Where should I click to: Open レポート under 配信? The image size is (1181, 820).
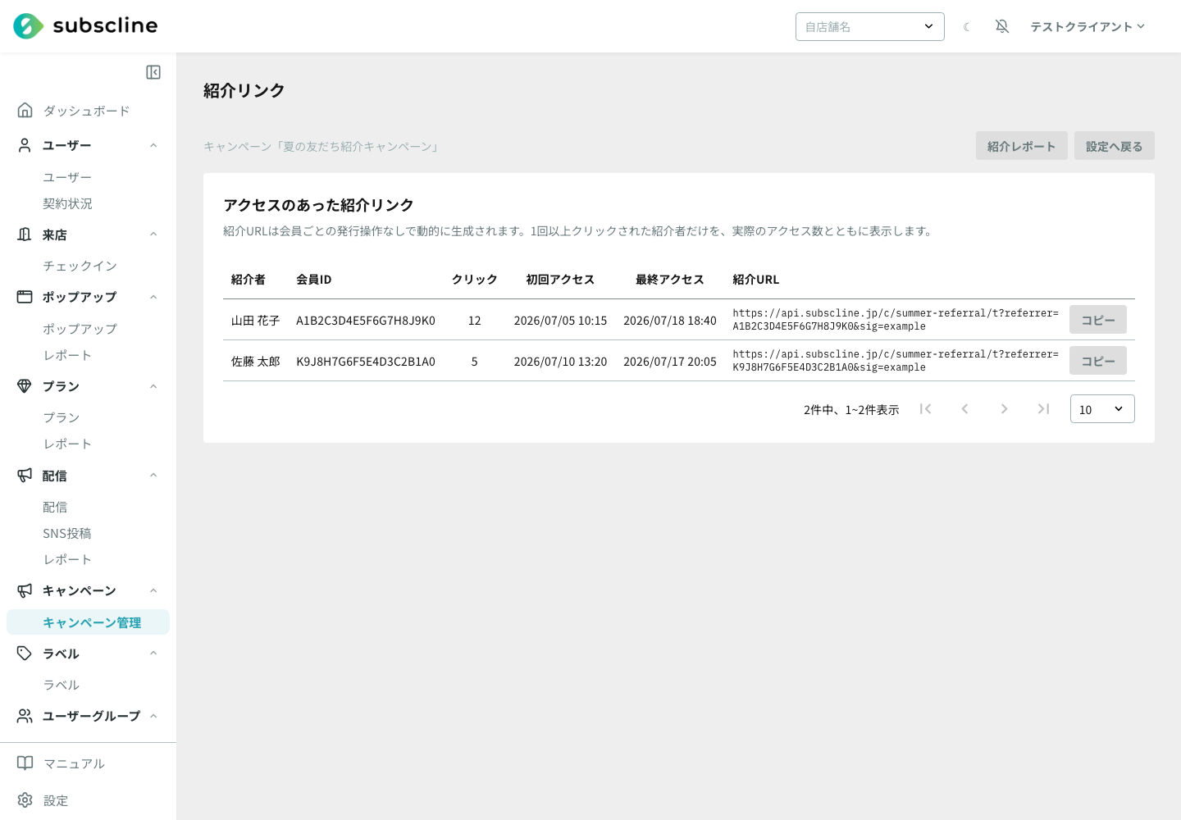tap(67, 559)
